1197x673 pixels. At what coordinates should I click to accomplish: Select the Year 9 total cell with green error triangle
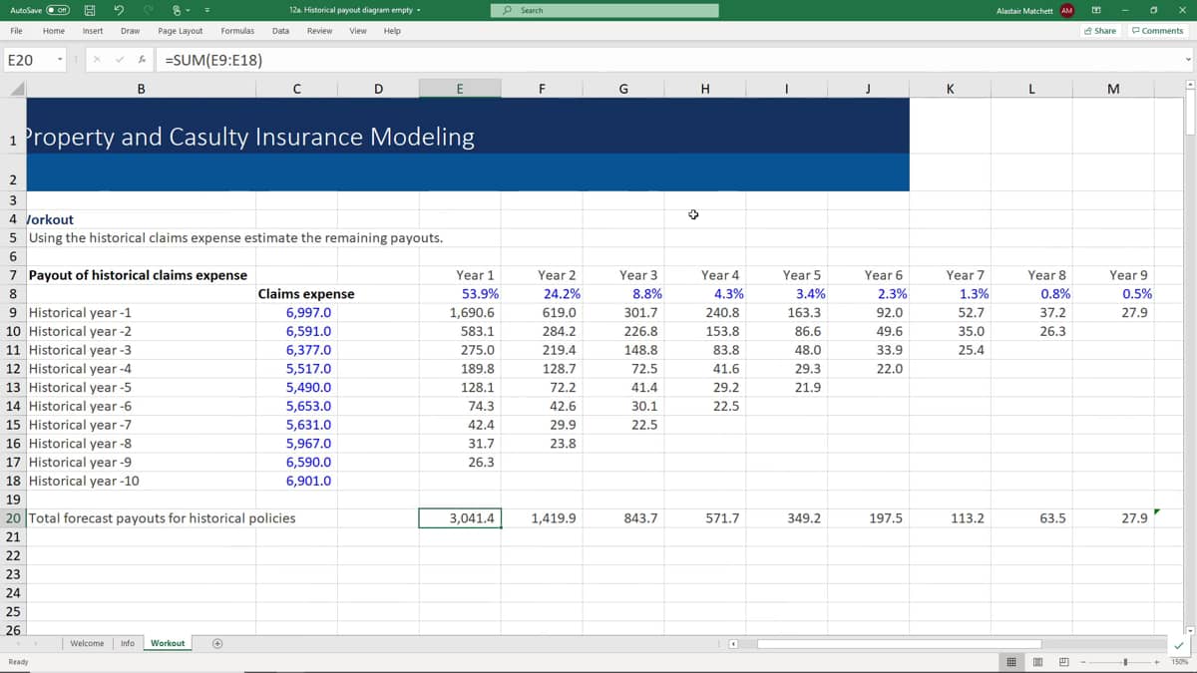(x=1114, y=518)
